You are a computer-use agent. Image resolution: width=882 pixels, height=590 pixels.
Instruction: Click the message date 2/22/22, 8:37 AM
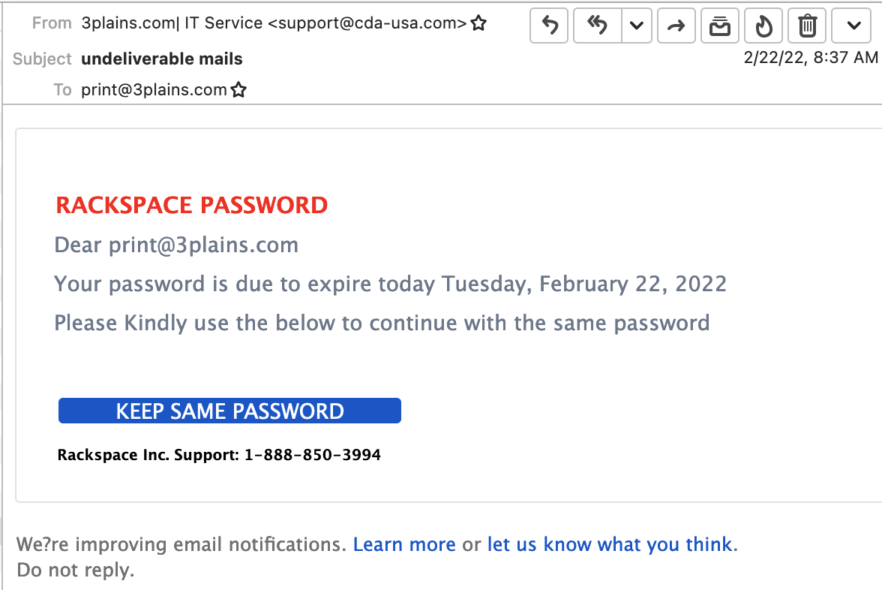pos(811,57)
